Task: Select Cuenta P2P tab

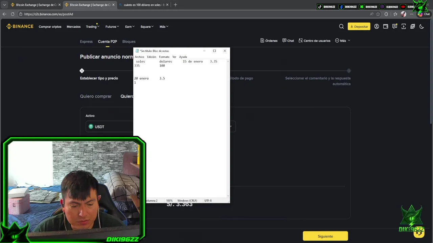Action: pos(107,42)
